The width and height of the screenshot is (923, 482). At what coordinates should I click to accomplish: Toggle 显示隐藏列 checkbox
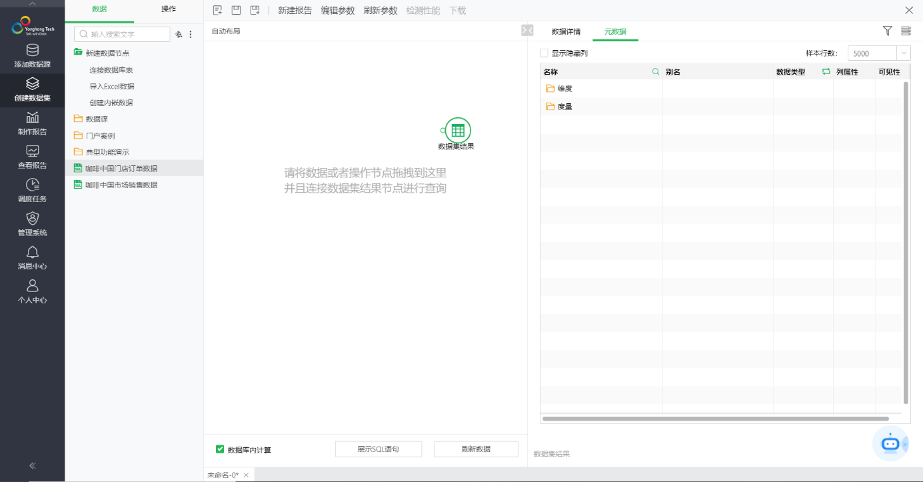[544, 53]
